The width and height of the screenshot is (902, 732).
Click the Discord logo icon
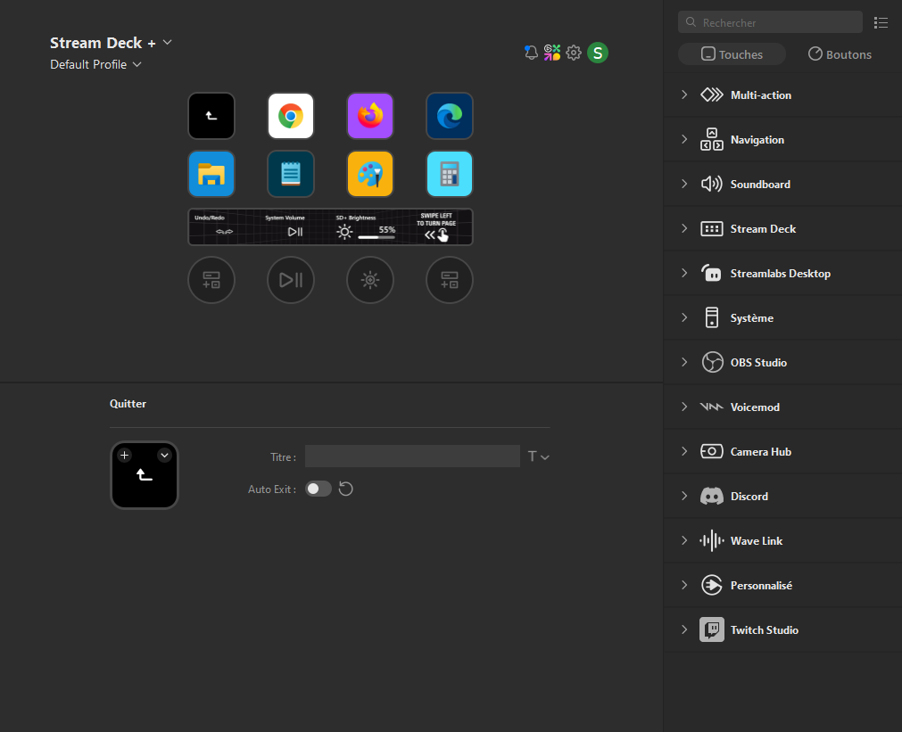click(x=712, y=497)
